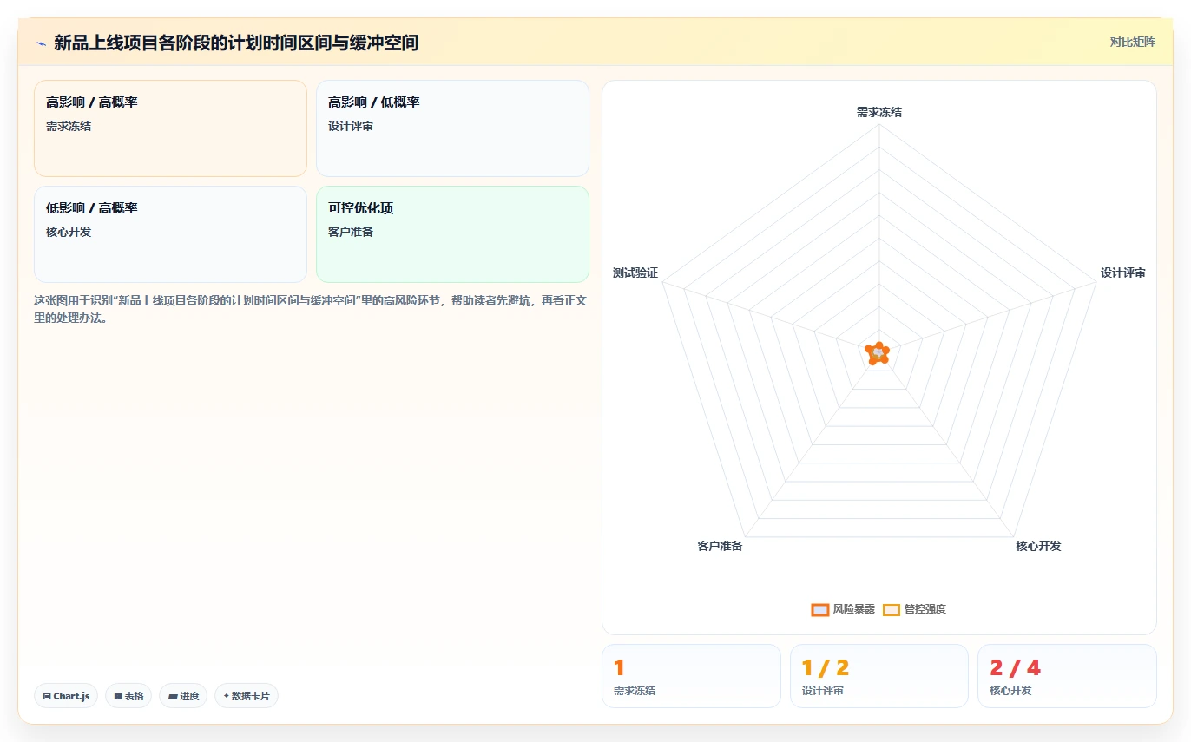This screenshot has height=742, width=1191.
Task: Open the stat card showing 2 / 4
Action: coord(1067,676)
